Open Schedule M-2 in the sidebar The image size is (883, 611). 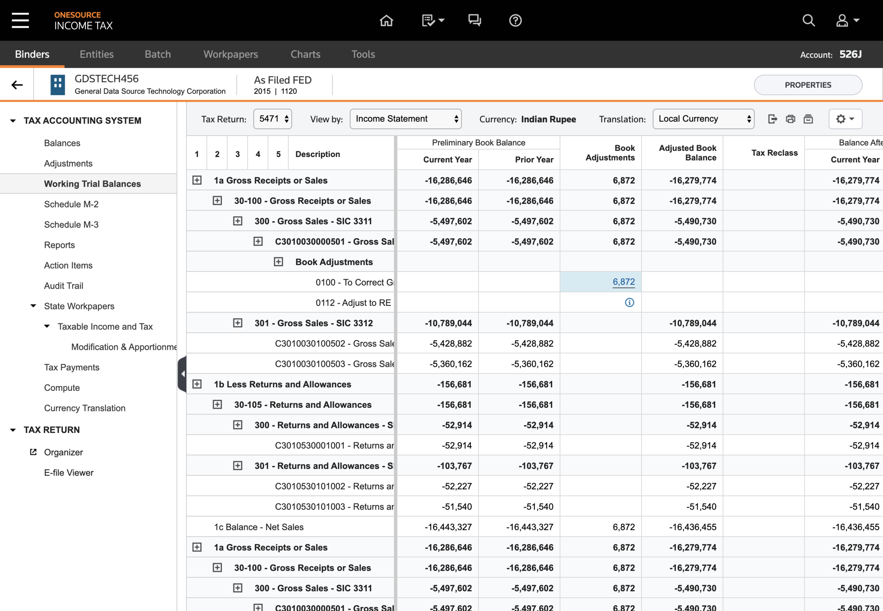click(71, 204)
